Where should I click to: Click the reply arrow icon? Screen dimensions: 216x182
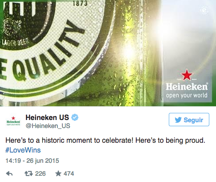(9, 174)
